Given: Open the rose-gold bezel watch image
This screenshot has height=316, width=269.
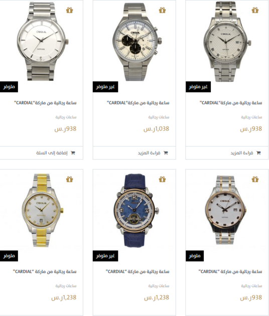Looking at the screenshot, I should click(x=225, y=210).
